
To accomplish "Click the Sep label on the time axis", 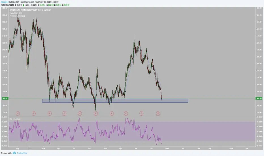I will [210, 149].
